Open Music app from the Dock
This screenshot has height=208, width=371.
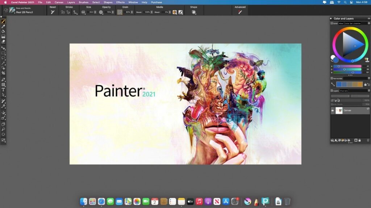199,201
